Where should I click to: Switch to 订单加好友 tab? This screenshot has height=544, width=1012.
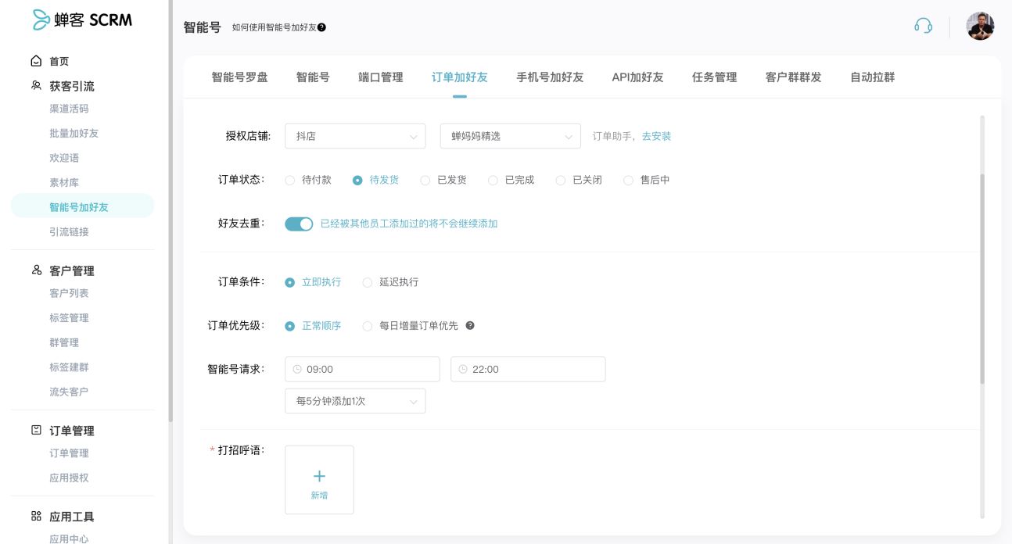(x=460, y=77)
